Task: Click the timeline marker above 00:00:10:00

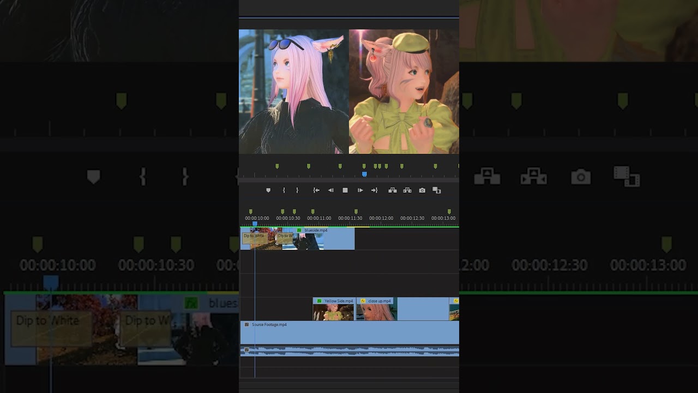Action: point(251,211)
